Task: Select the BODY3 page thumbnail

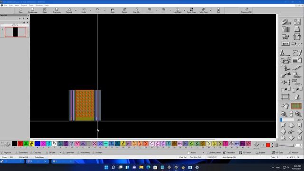Action: (15, 32)
